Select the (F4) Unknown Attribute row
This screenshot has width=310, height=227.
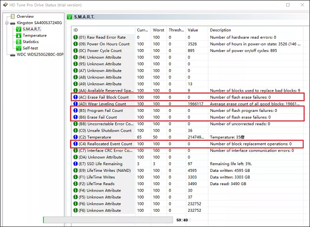click(187, 190)
